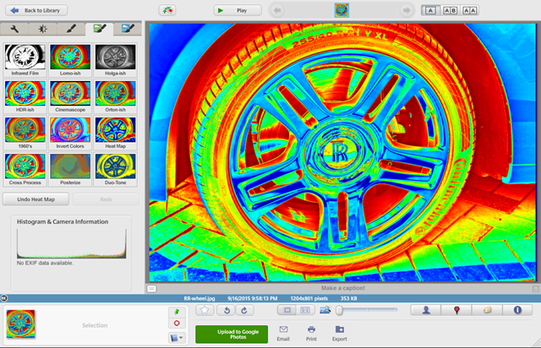Screen dimensions: 541x348
Task: Click the Print icon
Action: click(311, 333)
